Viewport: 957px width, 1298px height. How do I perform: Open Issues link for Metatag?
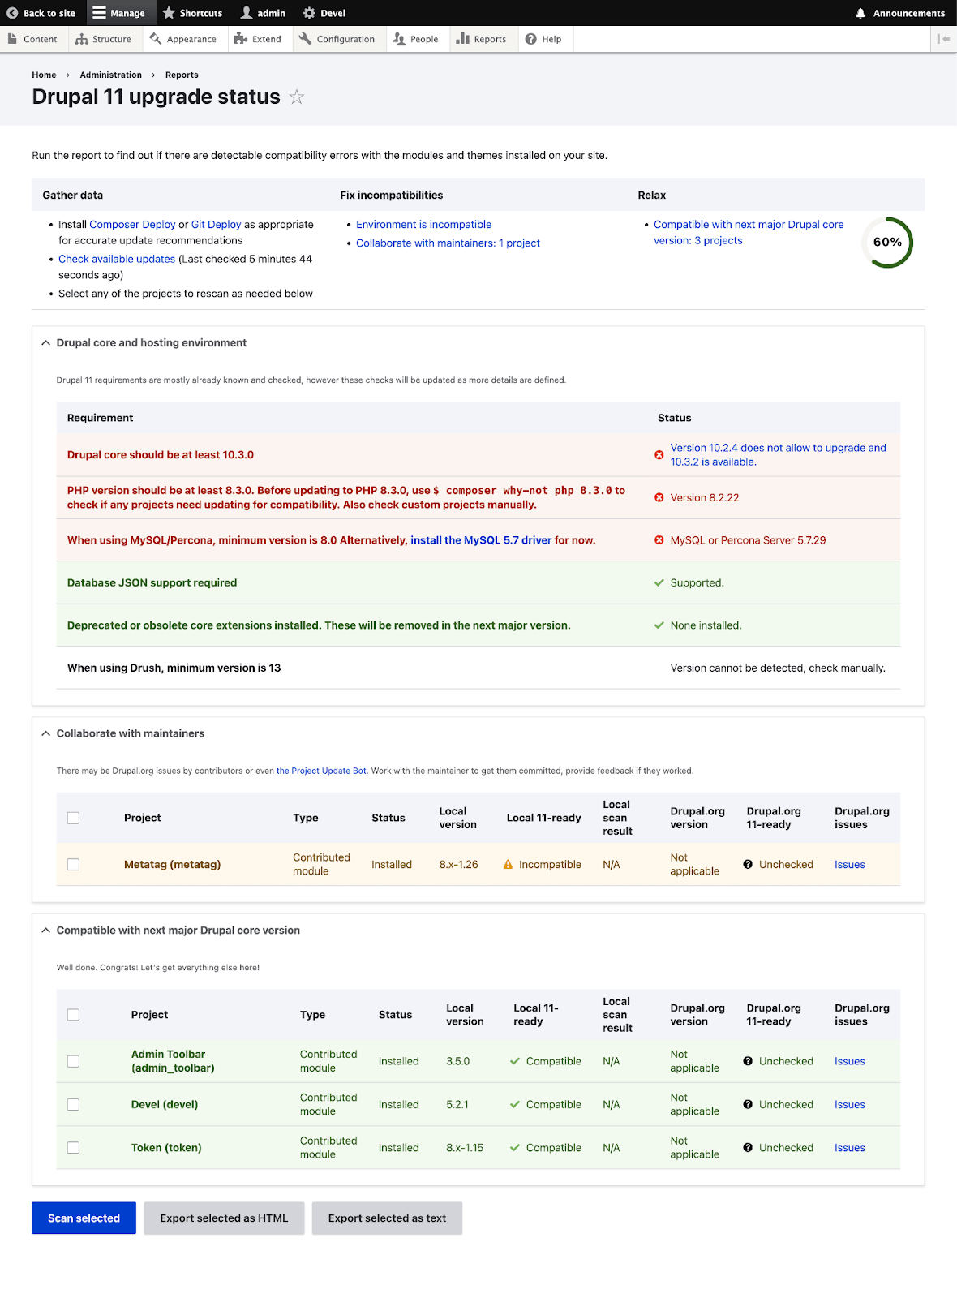click(850, 865)
